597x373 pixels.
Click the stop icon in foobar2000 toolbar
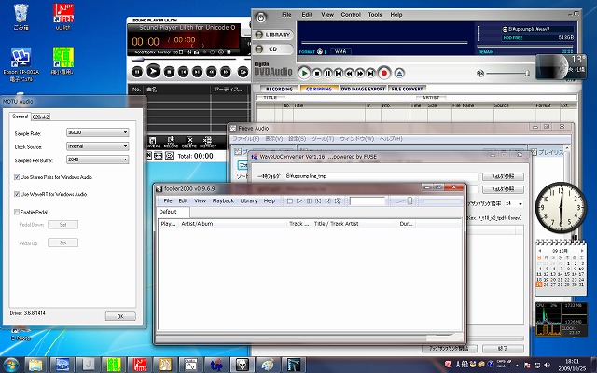point(290,201)
